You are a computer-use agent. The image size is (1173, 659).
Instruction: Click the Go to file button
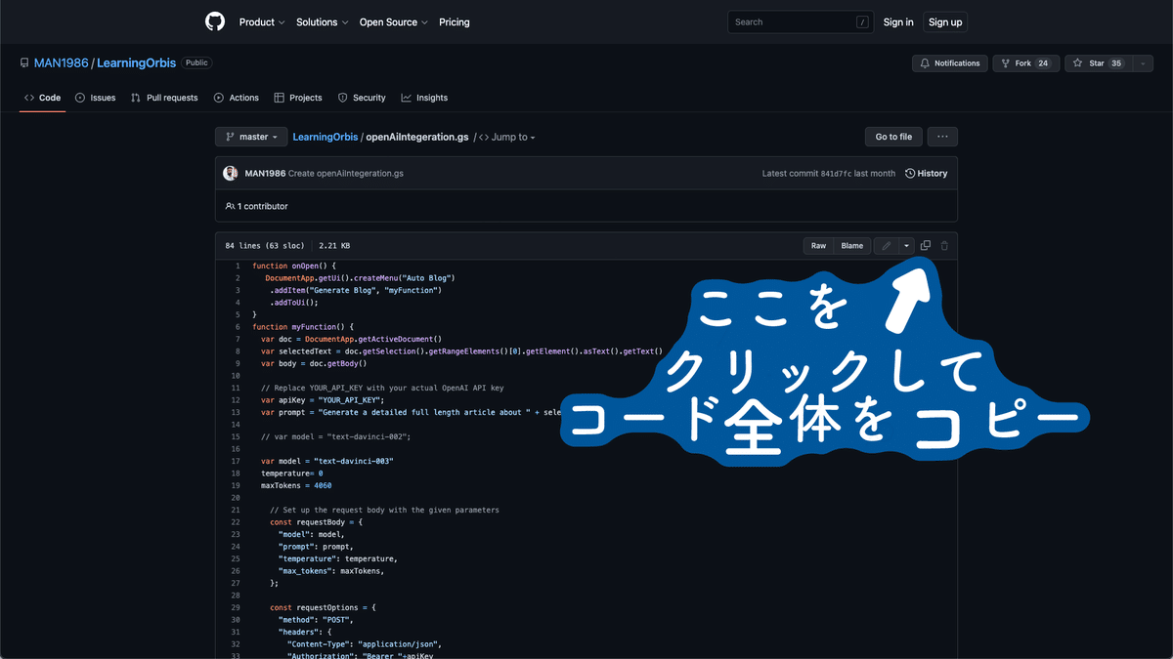tap(893, 137)
